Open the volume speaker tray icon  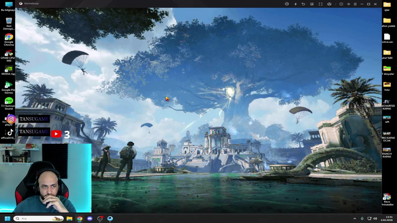375,218
